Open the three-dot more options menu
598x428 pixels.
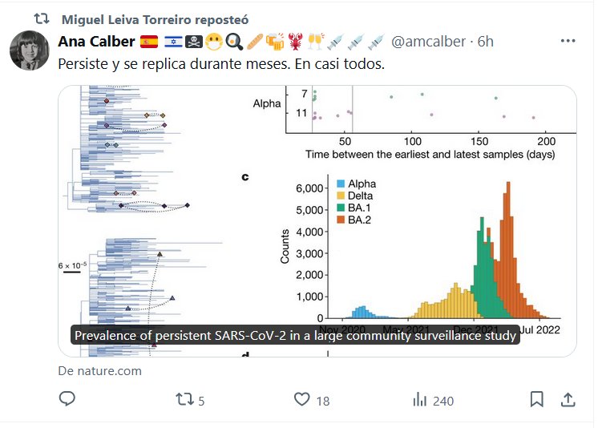(x=568, y=42)
